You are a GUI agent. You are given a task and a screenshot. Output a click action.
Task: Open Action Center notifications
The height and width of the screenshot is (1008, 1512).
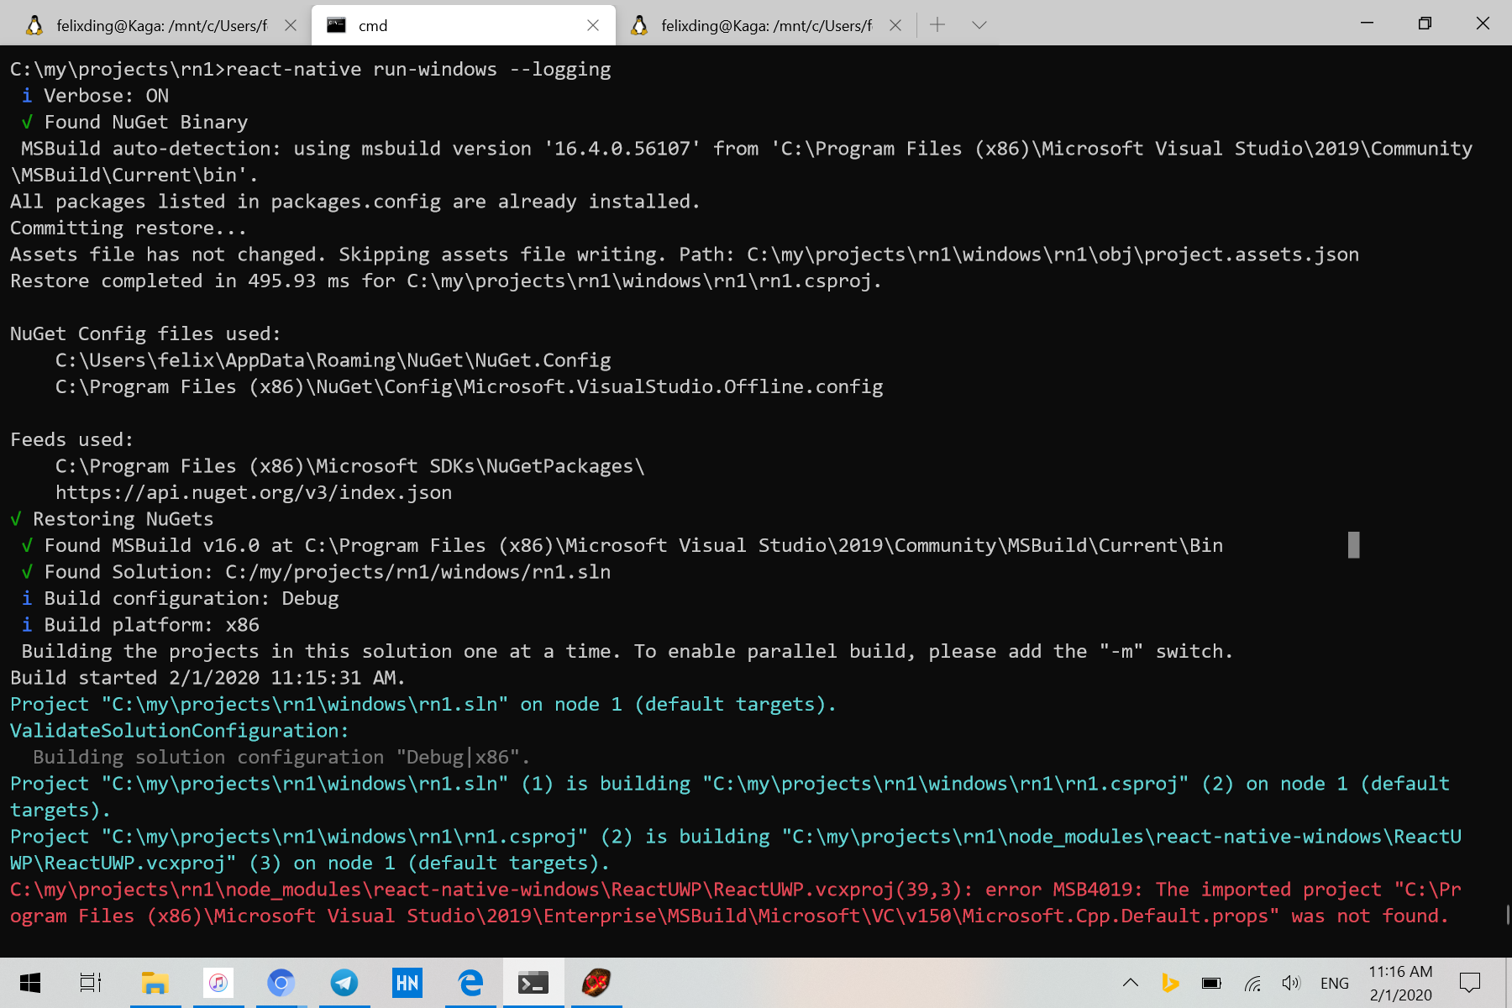click(x=1468, y=983)
